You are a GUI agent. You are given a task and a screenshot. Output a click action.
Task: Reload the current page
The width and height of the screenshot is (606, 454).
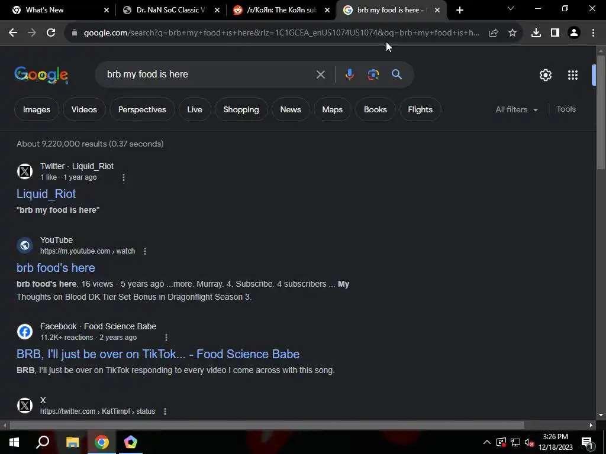click(x=51, y=33)
